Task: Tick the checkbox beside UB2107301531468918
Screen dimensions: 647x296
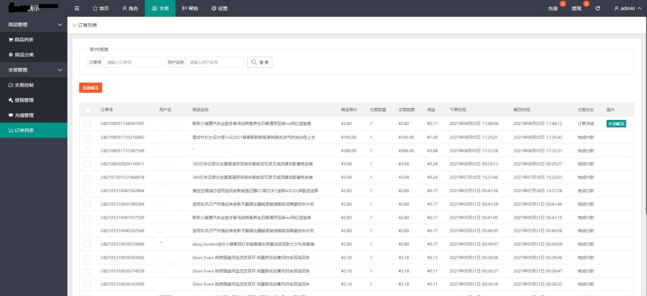Action: click(87, 177)
